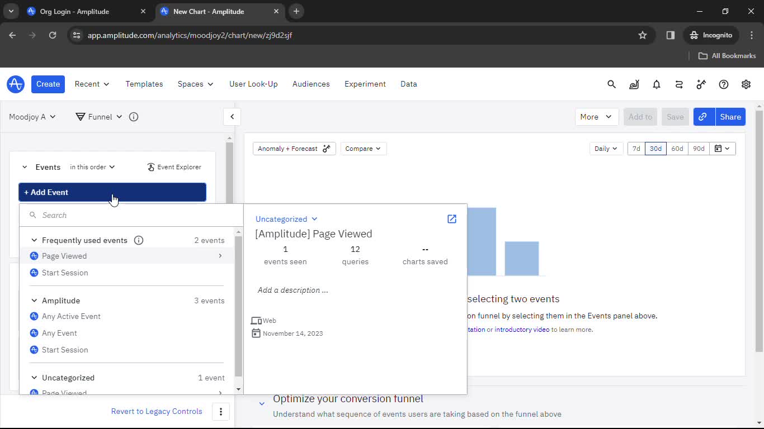Select the 90d date range
Viewport: 764px width, 429px height.
point(699,149)
